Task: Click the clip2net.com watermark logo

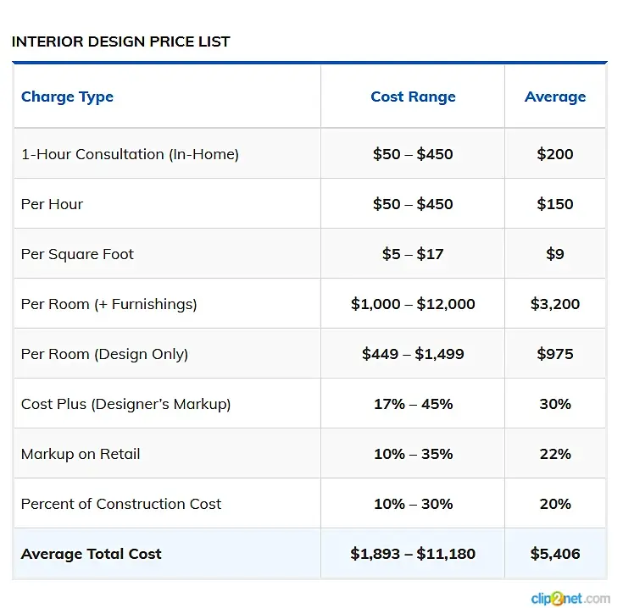Action: click(570, 598)
